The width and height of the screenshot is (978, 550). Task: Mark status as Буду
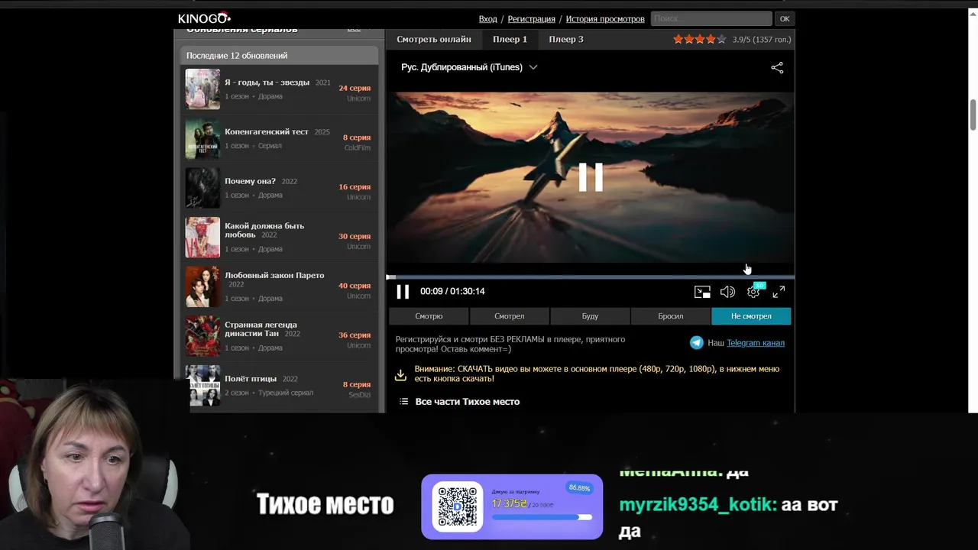click(590, 316)
